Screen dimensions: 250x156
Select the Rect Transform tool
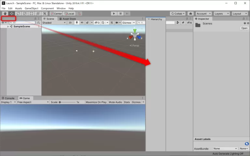pyautogui.click(x=31, y=14)
